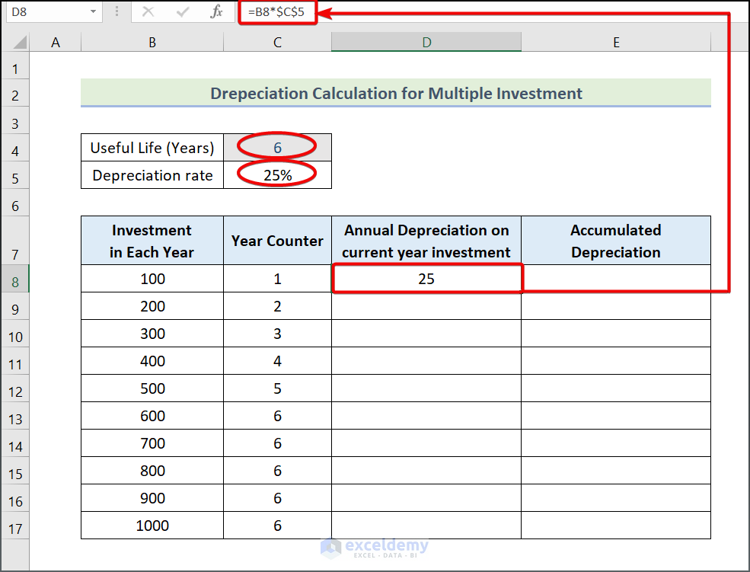
Task: Click the empty Accumulated Depreciation cell in row 17
Action: (616, 525)
